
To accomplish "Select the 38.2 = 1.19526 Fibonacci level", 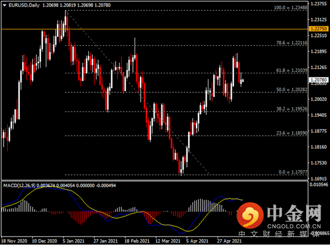I will pos(292,109).
